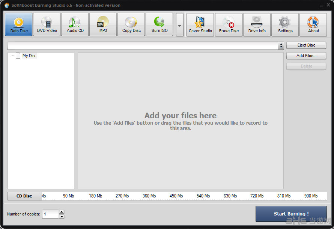This screenshot has width=334, height=229.
Task: Open the Copy Disc tool
Action: tap(131, 24)
